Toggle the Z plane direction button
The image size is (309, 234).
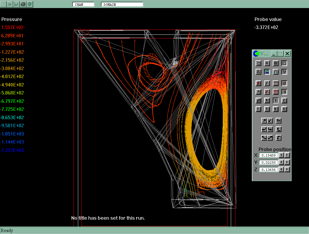pyautogui.click(x=284, y=100)
